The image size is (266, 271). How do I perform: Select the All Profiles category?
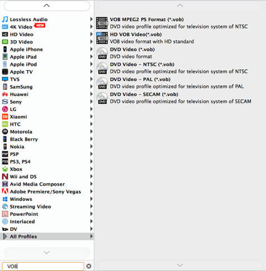click(47, 236)
